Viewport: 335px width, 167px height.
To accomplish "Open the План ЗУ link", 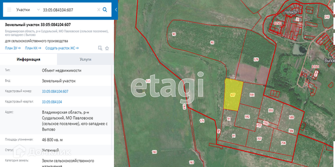I will coord(13,48).
